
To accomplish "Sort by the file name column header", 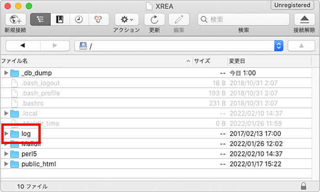I will pos(91,61).
